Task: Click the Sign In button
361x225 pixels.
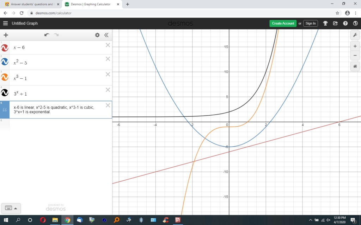Action: tap(311, 23)
